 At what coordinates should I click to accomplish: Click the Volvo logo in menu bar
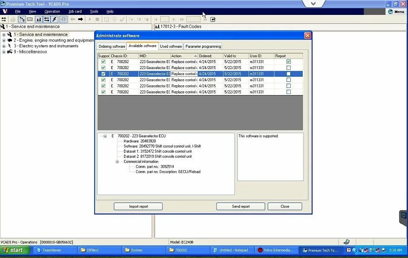[x=5, y=12]
